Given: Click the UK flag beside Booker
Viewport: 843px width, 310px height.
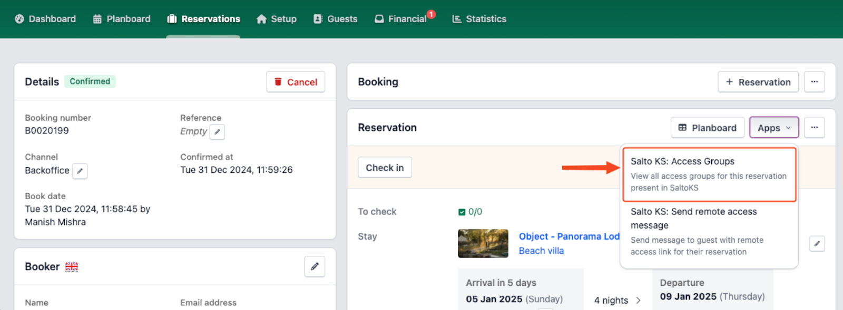Looking at the screenshot, I should pyautogui.click(x=72, y=267).
